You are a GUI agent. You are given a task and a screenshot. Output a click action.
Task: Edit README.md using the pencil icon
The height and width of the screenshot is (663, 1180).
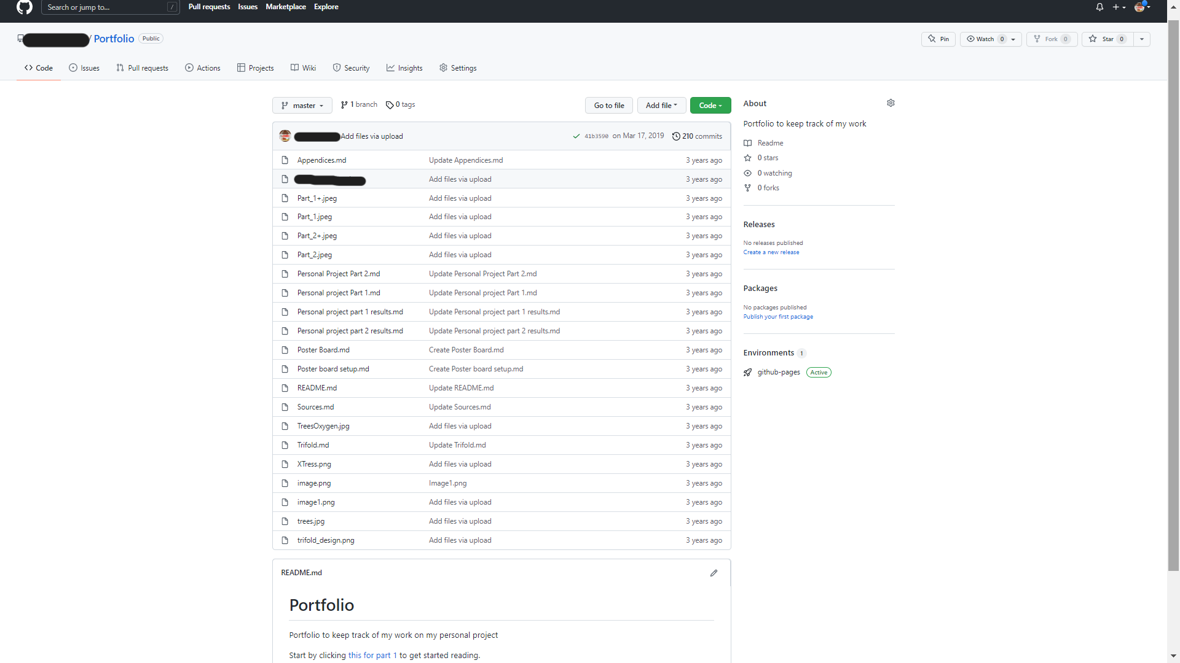pos(714,573)
